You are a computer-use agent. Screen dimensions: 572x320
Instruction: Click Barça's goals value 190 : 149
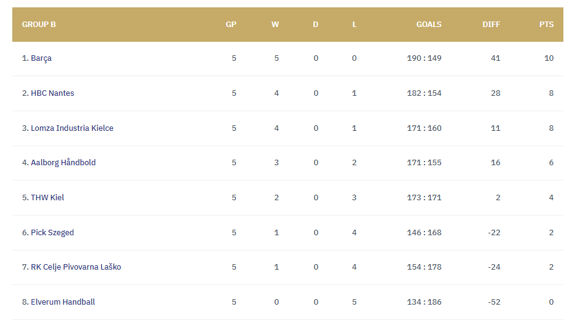424,58
